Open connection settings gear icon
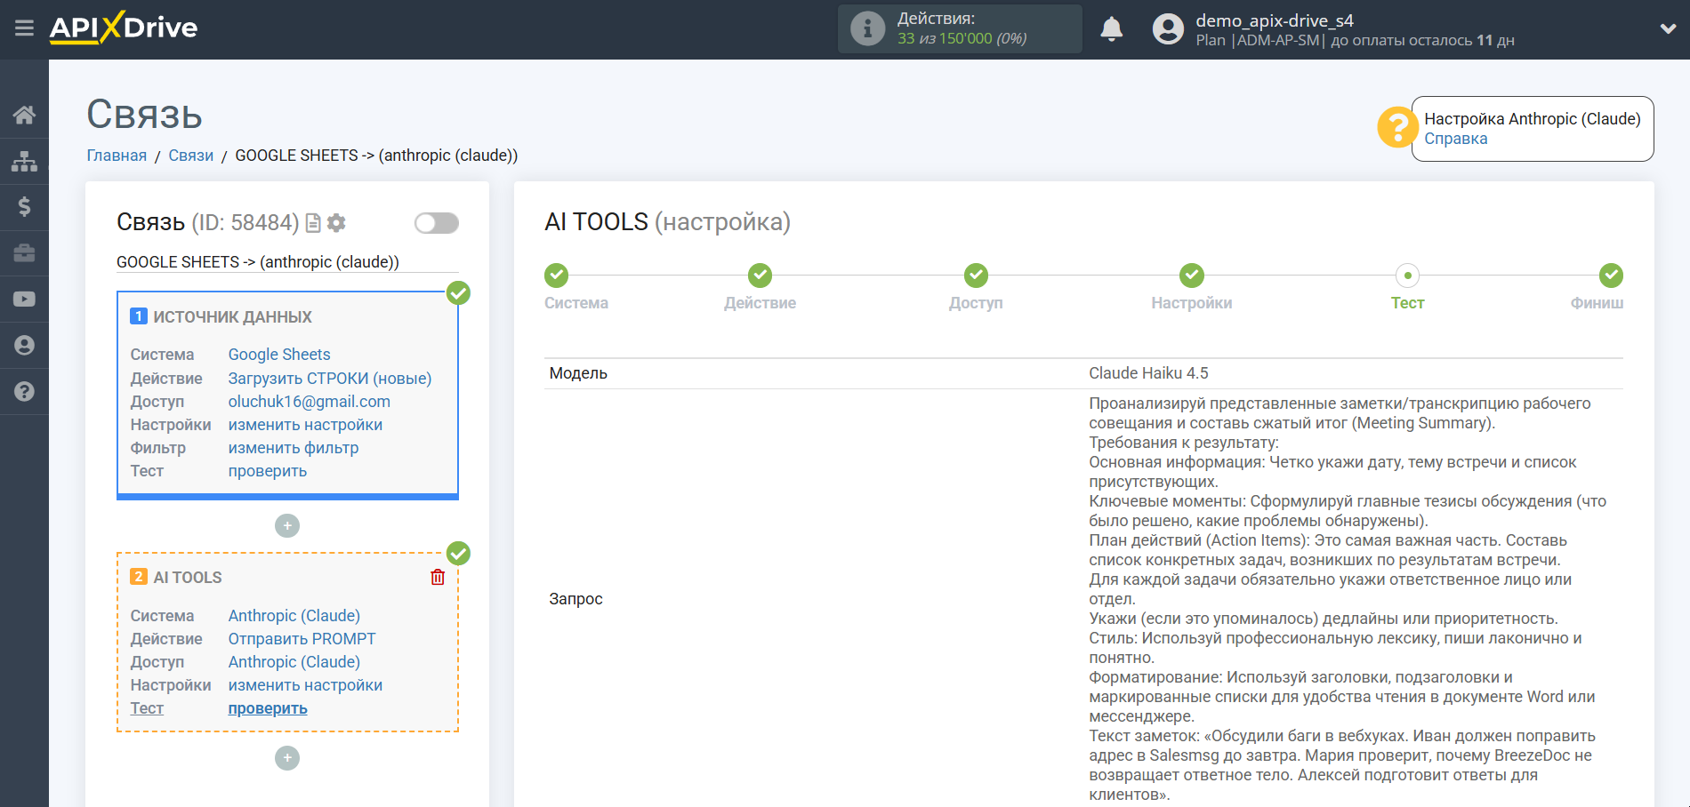Viewport: 1690px width, 807px height. 336,223
